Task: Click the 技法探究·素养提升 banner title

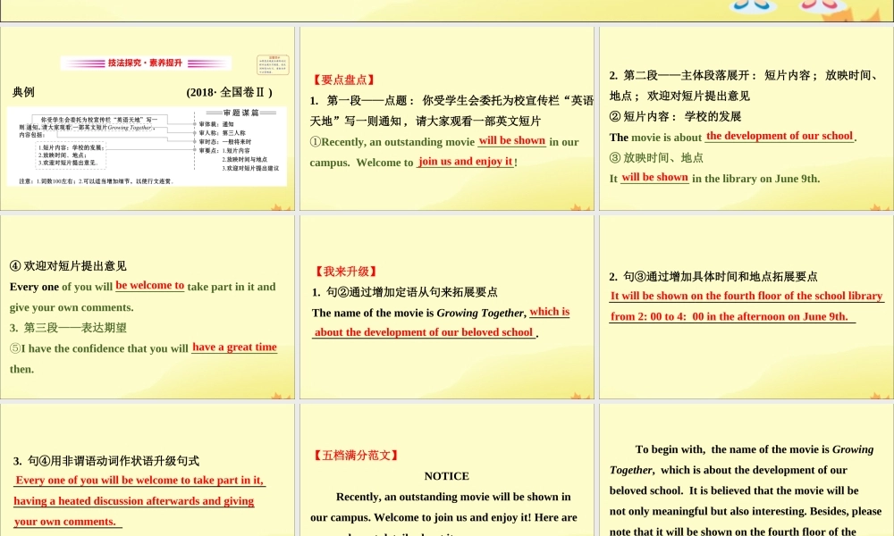Action: point(146,63)
